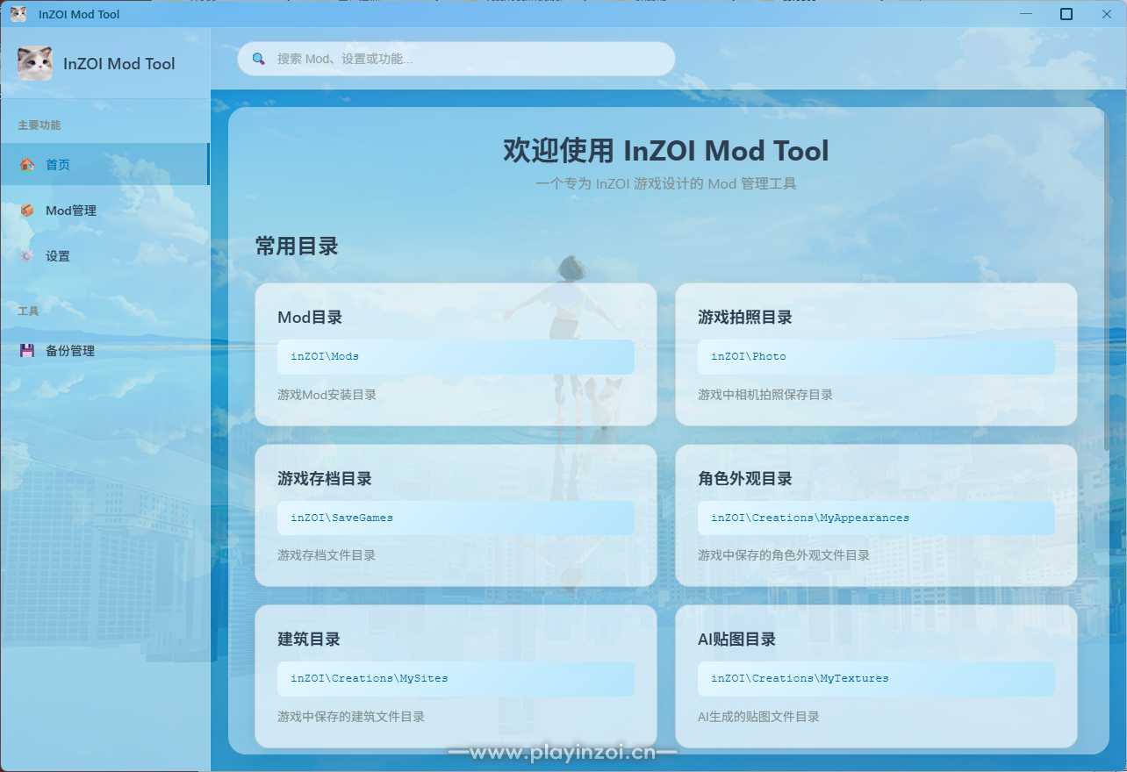Focus the 搜索 Mod search input field
Viewport: 1127px width, 772px height.
click(x=465, y=59)
